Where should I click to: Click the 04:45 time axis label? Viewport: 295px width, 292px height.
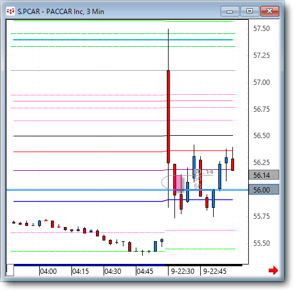(145, 272)
